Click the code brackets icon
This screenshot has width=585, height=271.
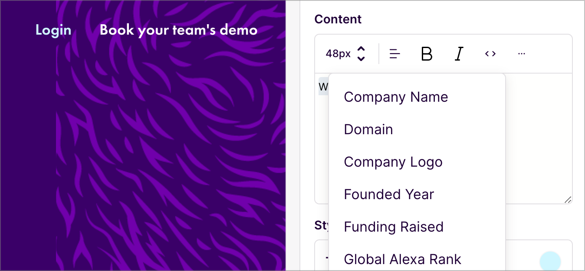pyautogui.click(x=490, y=54)
